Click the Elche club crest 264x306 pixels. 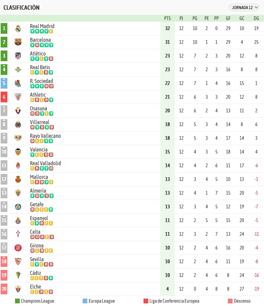(18, 289)
